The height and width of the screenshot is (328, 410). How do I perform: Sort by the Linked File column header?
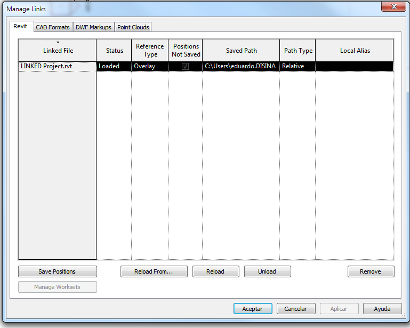tap(58, 51)
